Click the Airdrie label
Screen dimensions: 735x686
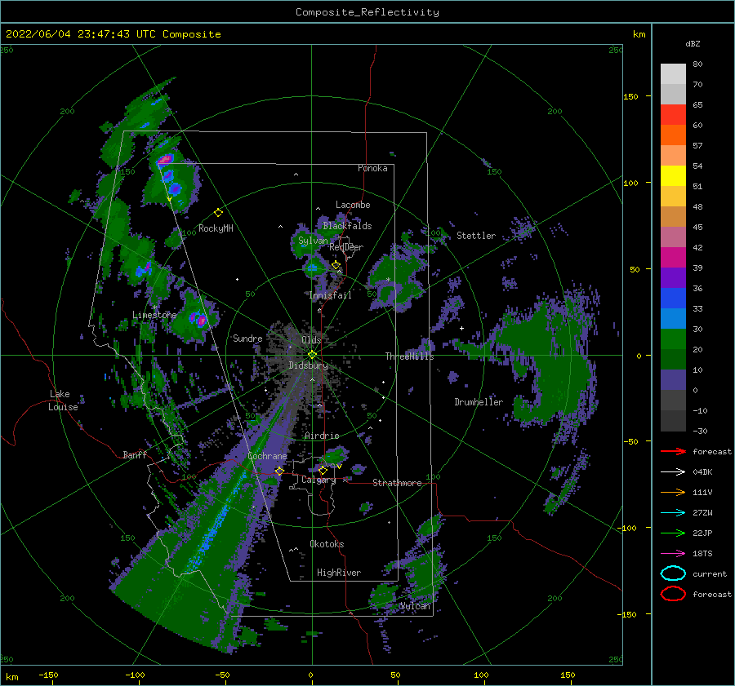[322, 436]
